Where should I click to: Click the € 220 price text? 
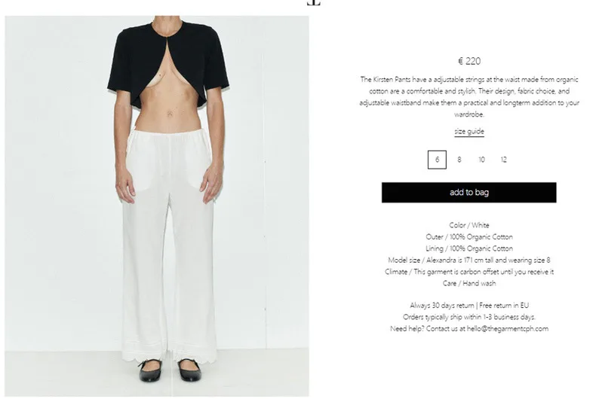469,61
